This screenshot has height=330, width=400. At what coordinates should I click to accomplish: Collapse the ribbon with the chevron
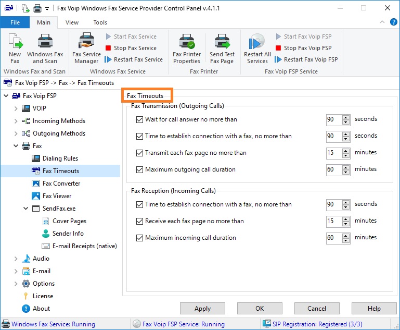click(x=382, y=22)
